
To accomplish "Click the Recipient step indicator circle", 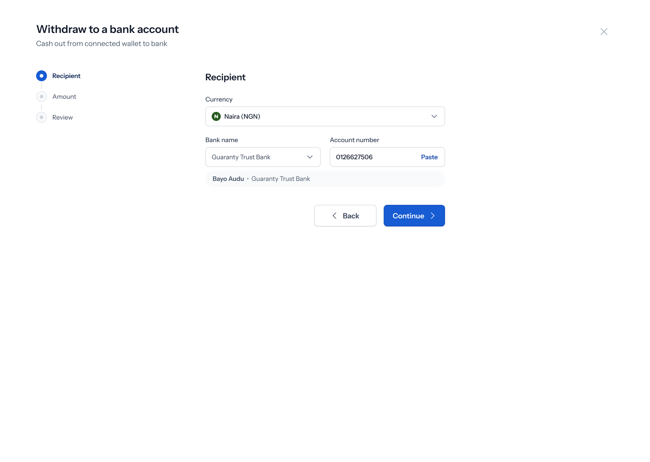I will point(42,76).
